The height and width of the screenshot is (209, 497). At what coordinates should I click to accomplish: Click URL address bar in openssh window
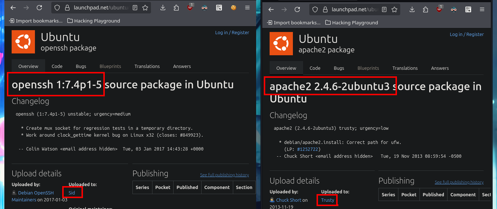coord(101,8)
